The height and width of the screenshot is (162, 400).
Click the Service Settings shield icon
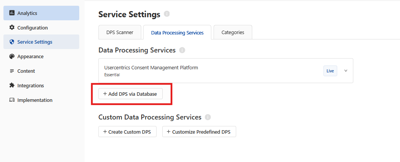(x=12, y=42)
